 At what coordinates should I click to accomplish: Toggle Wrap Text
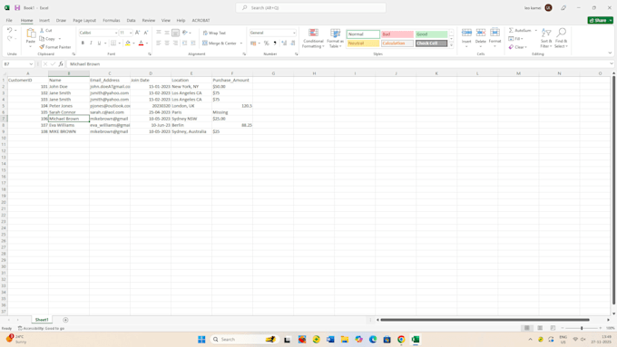click(x=214, y=33)
